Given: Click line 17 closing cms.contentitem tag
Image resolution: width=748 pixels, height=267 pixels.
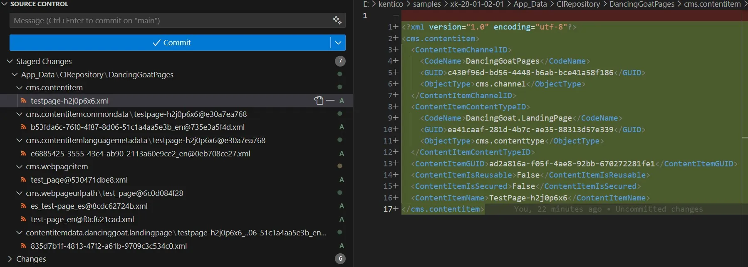Looking at the screenshot, I should (x=443, y=209).
